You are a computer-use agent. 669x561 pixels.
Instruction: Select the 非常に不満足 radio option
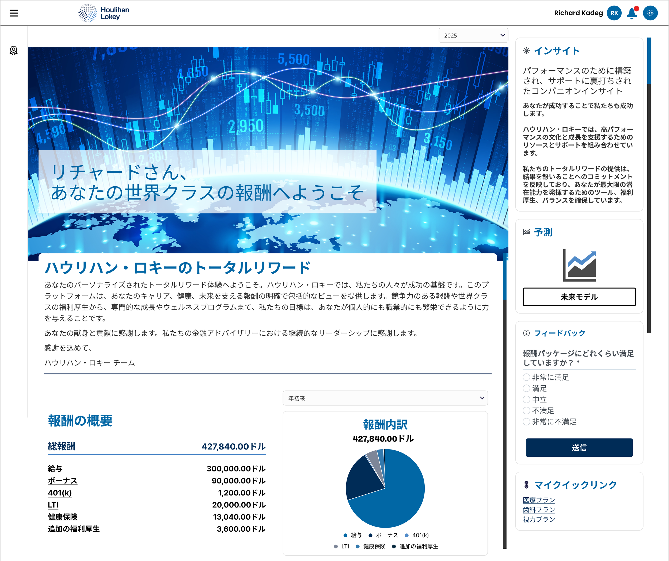click(526, 422)
